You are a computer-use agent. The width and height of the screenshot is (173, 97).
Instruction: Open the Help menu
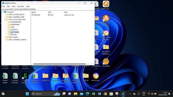tap(28, 6)
